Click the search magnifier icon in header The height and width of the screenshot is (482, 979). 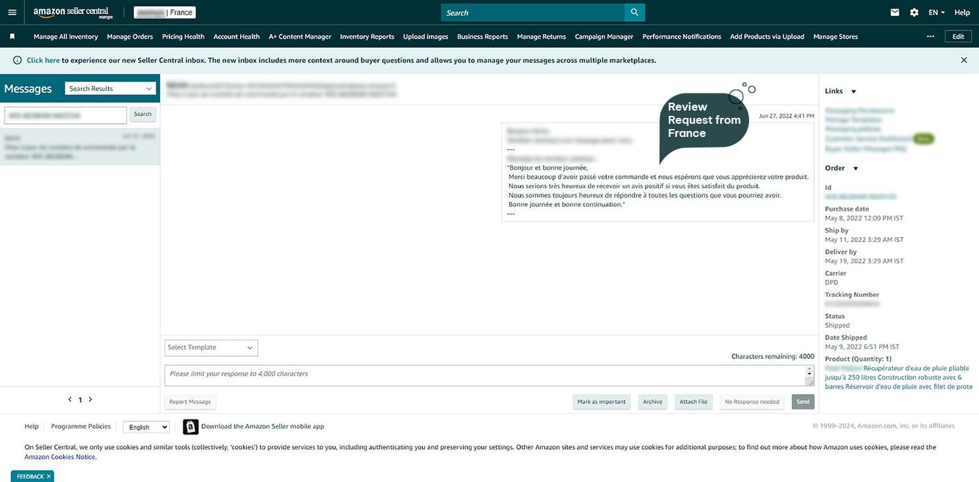click(x=634, y=13)
